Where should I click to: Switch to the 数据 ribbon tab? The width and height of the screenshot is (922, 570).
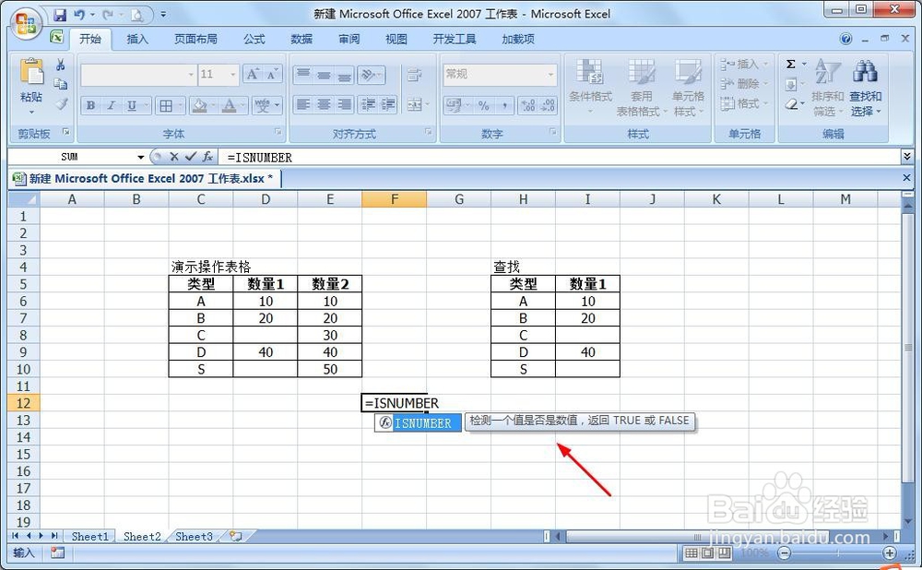coord(302,39)
